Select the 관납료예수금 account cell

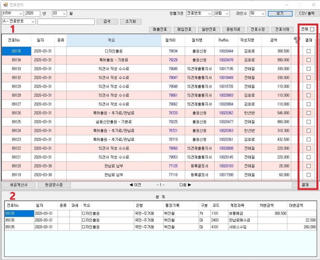point(243,220)
